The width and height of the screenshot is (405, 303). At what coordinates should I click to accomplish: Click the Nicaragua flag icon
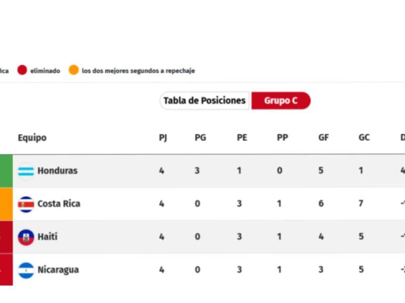pos(25,270)
